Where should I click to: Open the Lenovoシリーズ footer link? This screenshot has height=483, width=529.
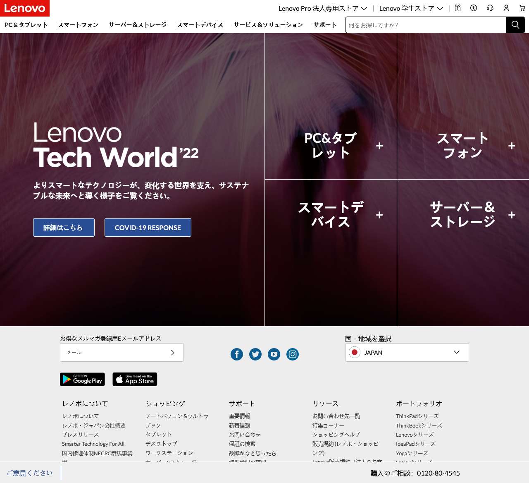(415, 435)
